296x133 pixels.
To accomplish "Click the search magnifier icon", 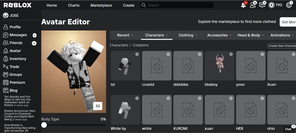I will 144,5.
